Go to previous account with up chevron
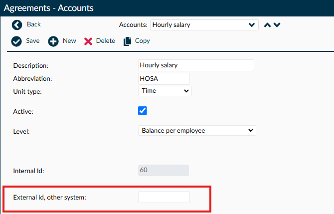The height and width of the screenshot is (214, 334). [x=267, y=25]
